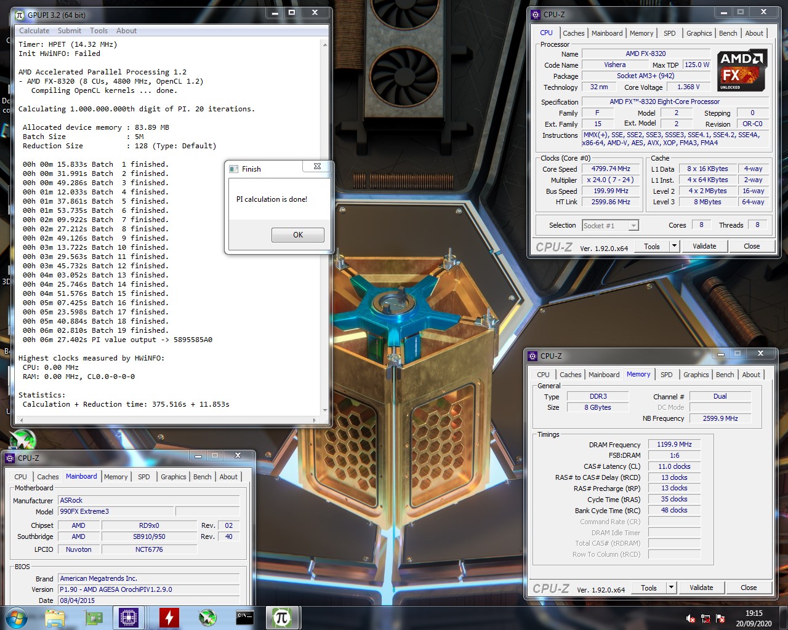
Task: Open the taskbar clock showing 19:15
Action: pos(754,618)
